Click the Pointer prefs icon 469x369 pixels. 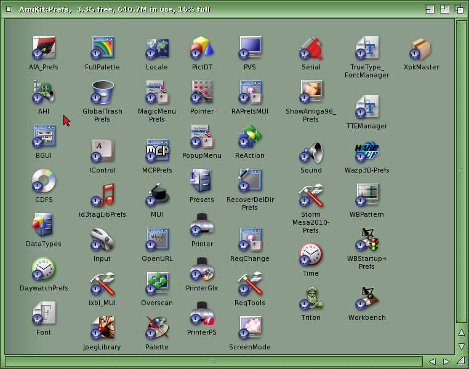(202, 91)
